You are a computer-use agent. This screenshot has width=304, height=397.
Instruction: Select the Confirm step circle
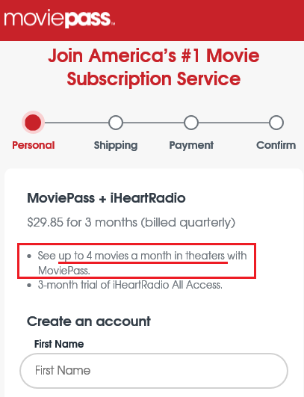(x=276, y=123)
